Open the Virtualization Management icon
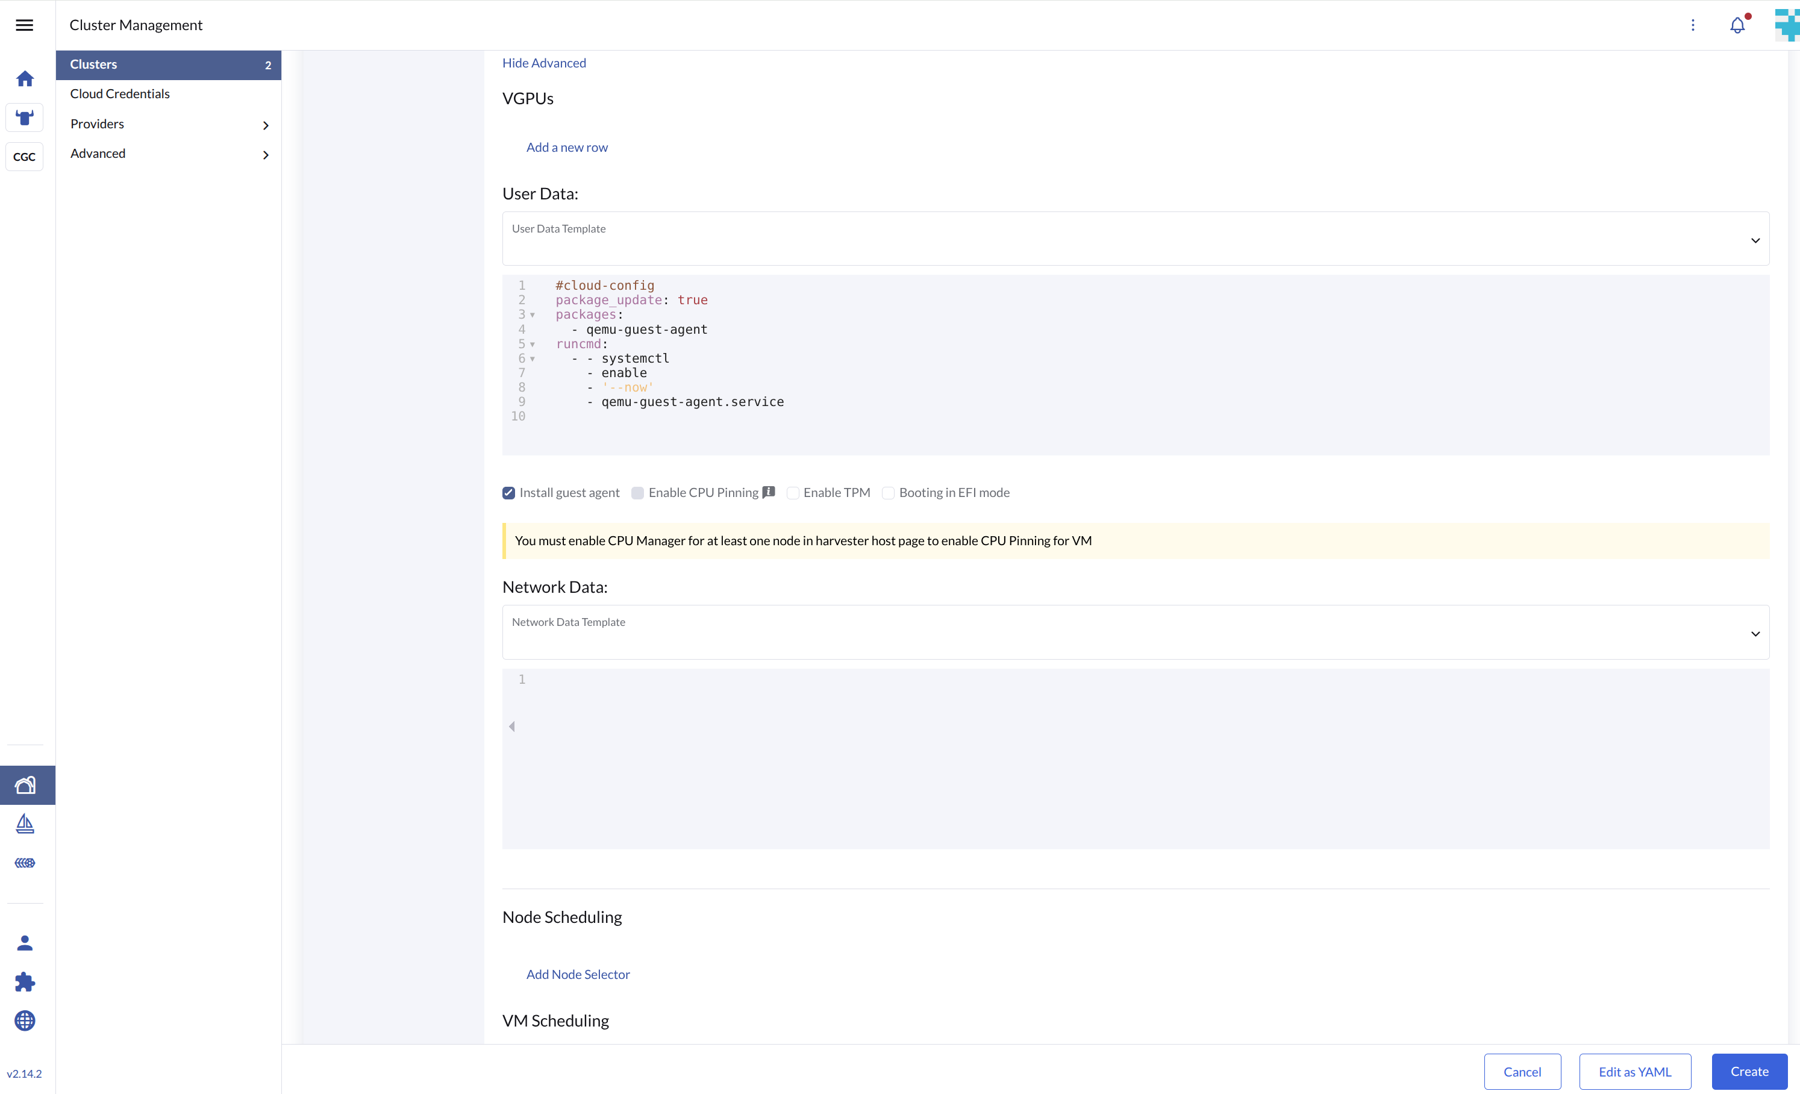 point(25,863)
